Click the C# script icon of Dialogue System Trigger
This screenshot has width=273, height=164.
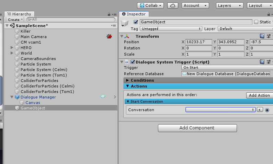127,62
